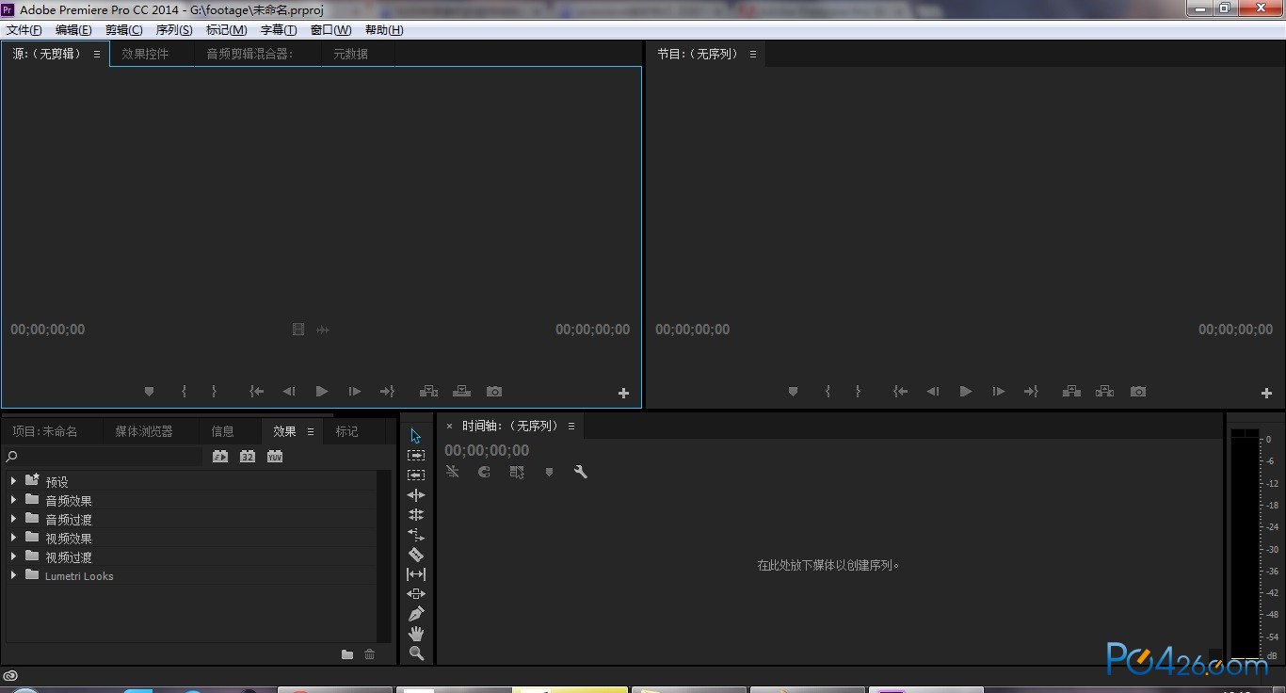
Task: Expand the 预设 presets folder
Action: [x=13, y=481]
